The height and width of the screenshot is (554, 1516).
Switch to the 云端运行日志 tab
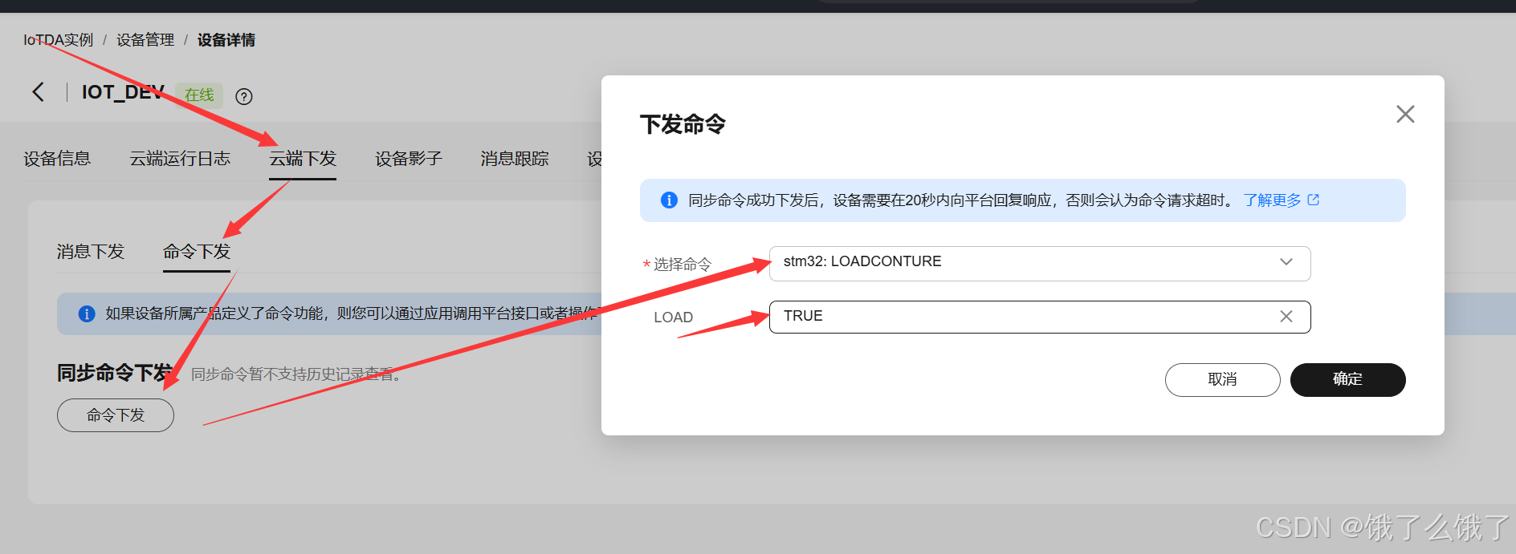coord(180,159)
